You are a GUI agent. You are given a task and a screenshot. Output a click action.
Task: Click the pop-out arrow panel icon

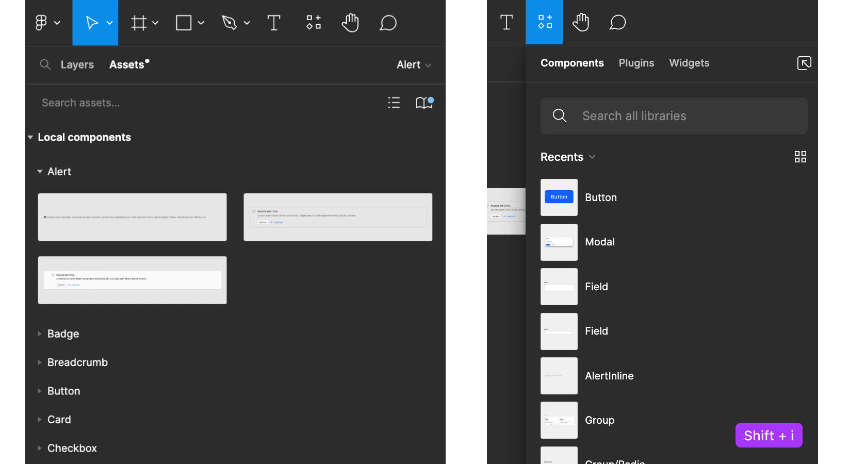804,63
